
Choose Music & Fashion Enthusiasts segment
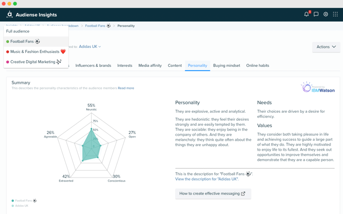[36, 52]
